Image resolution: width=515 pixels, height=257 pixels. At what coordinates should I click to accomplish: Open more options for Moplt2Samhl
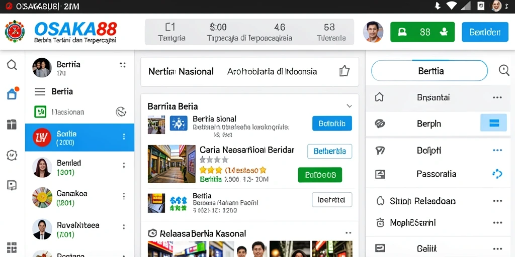coord(497,223)
